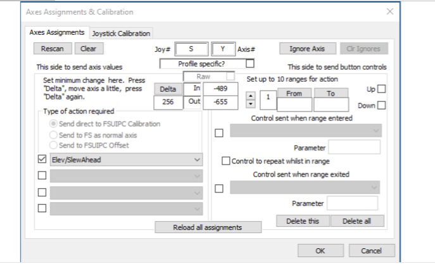Uncheck the Elev/SlewAhead assignment checkbox
435x266 pixels.
[42, 160]
